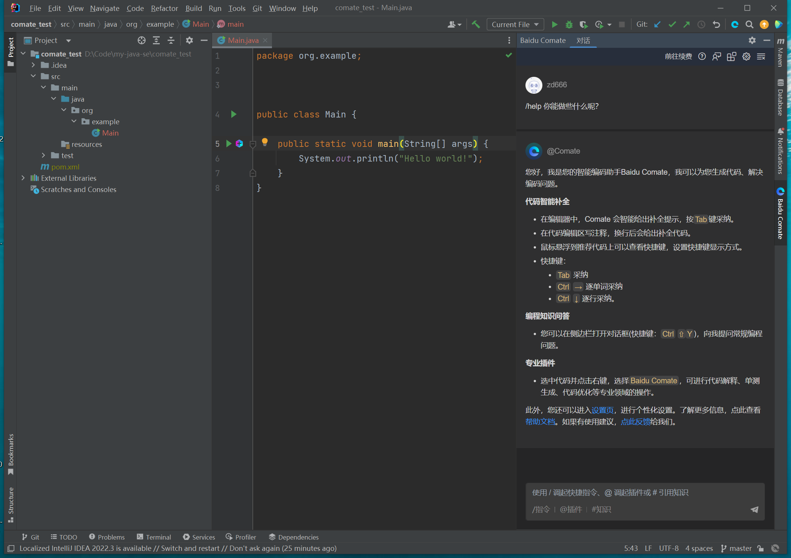791x558 pixels.
Task: Click the Run button to execute code
Action: [x=554, y=24]
